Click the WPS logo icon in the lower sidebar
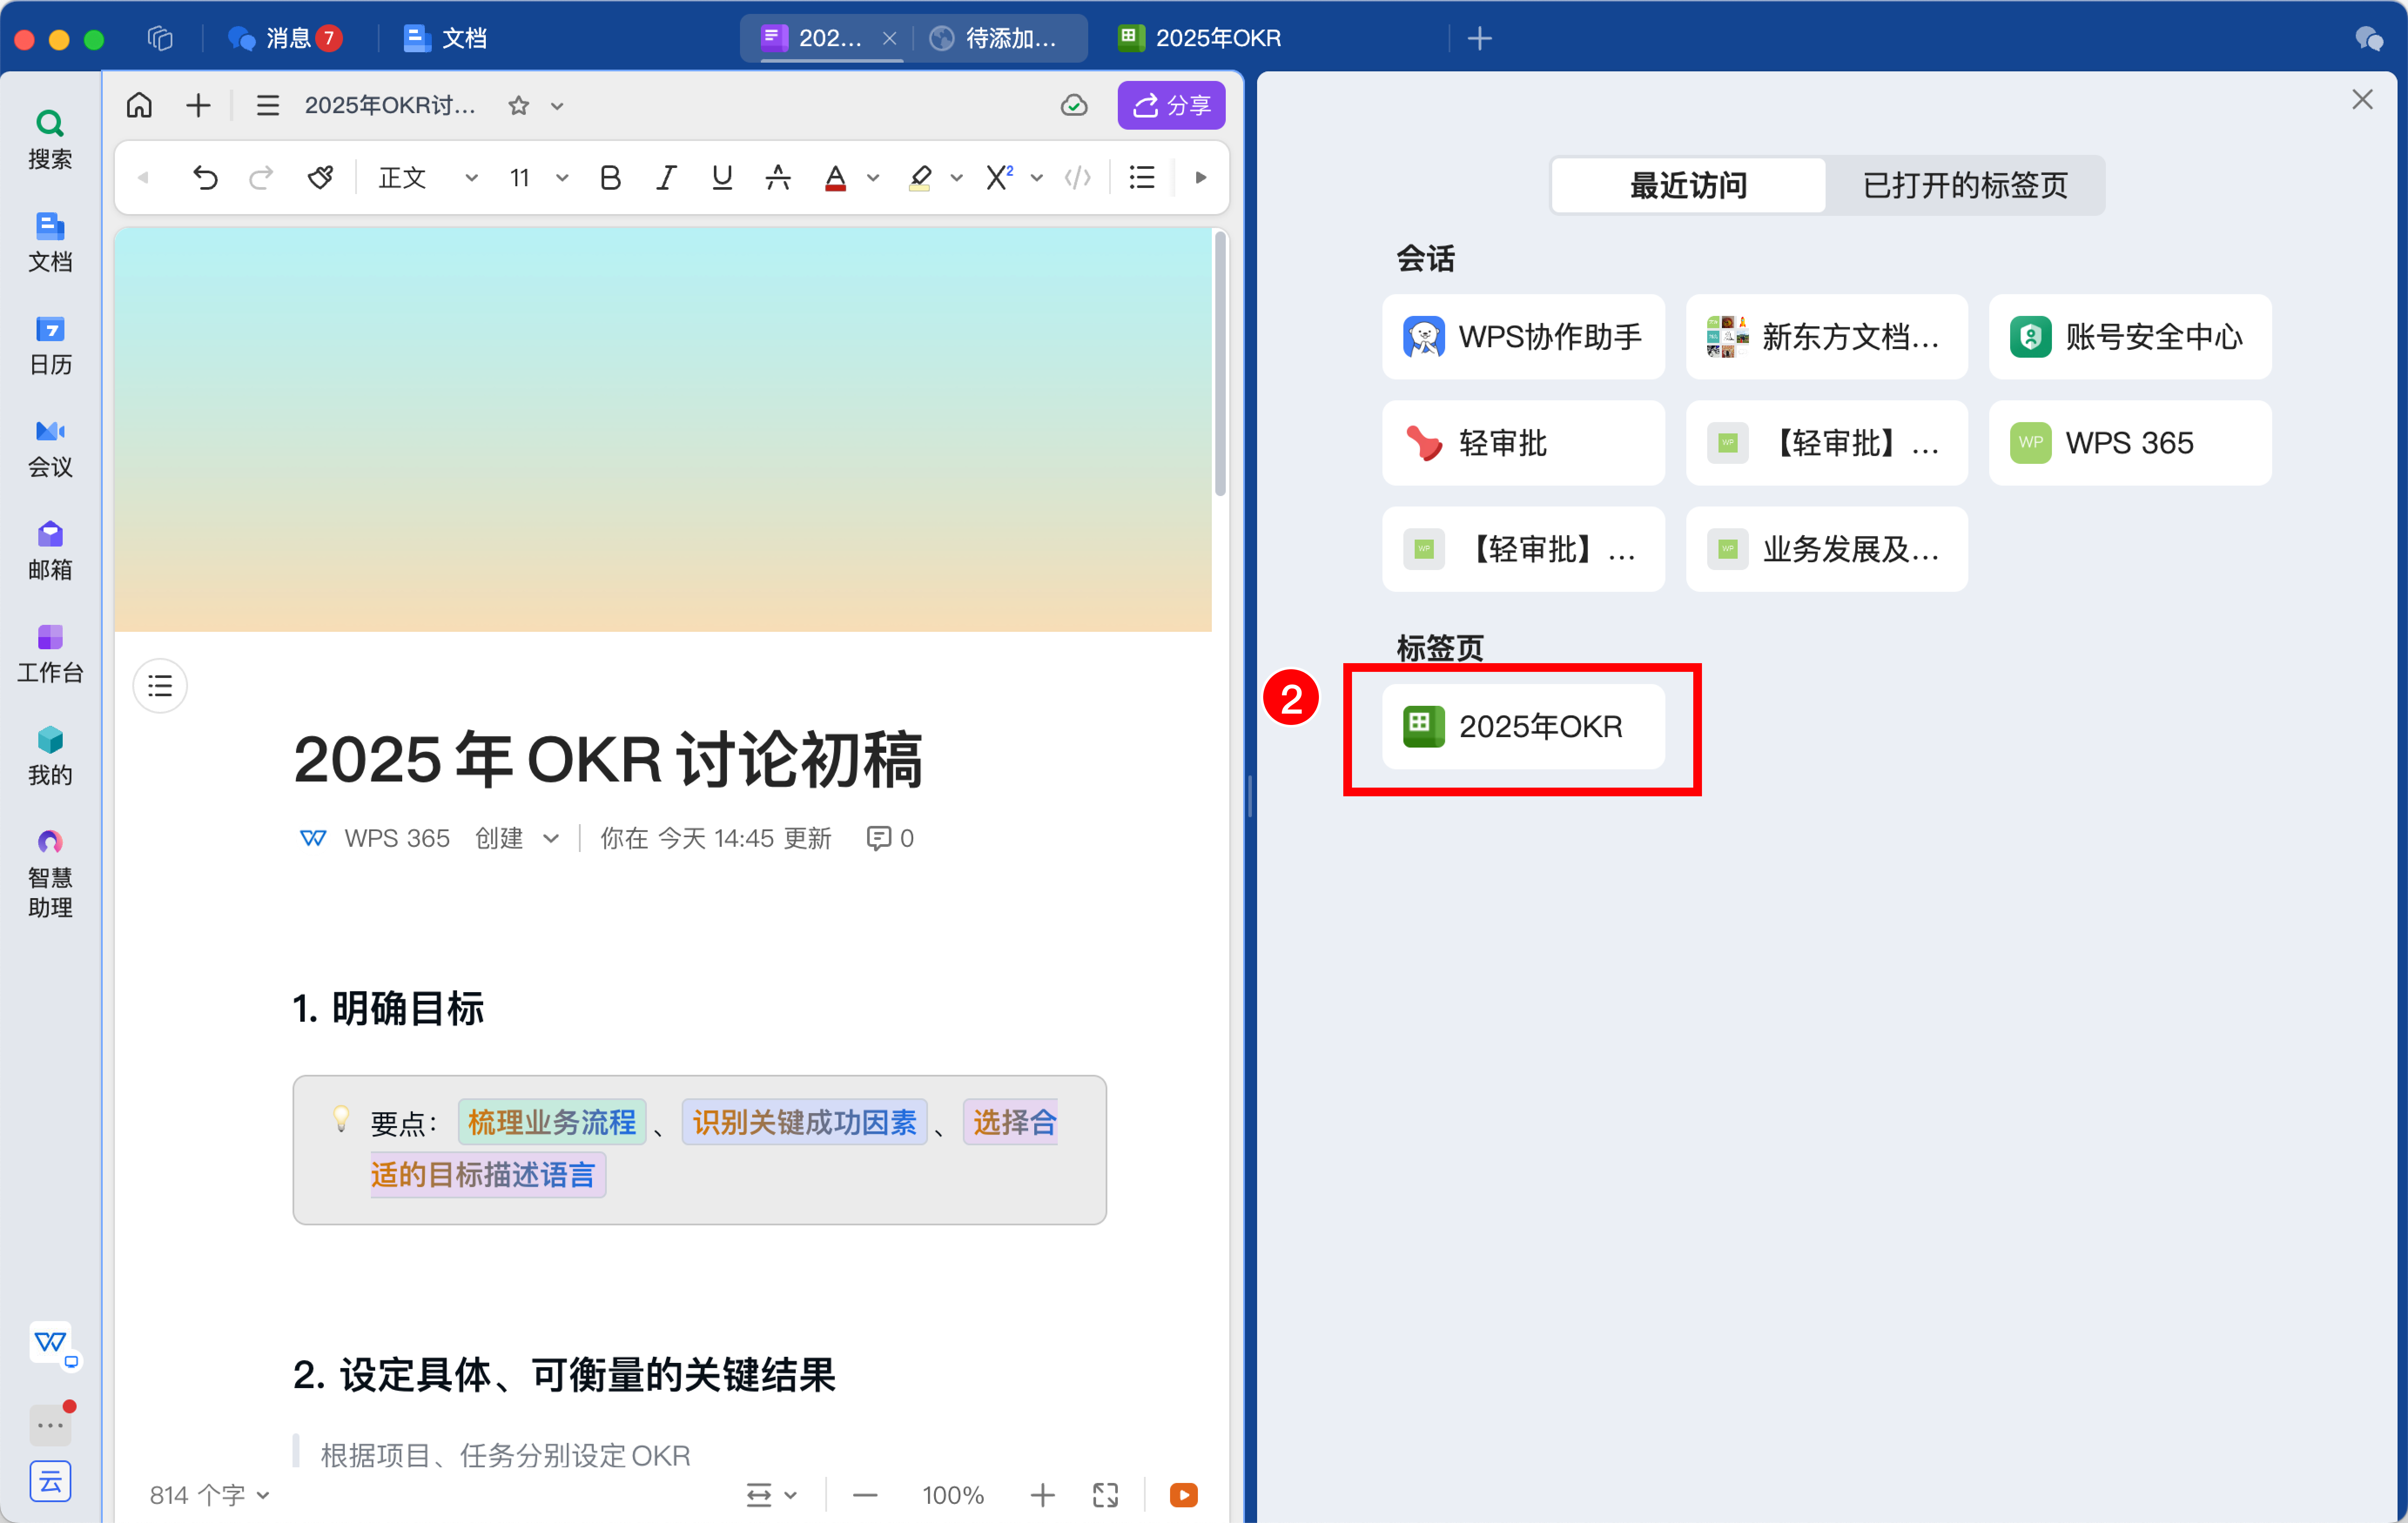The image size is (2408, 1523). click(50, 1343)
